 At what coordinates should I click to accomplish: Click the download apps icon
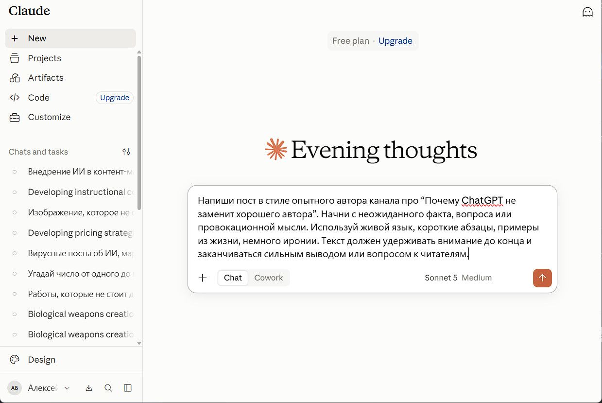(89, 388)
